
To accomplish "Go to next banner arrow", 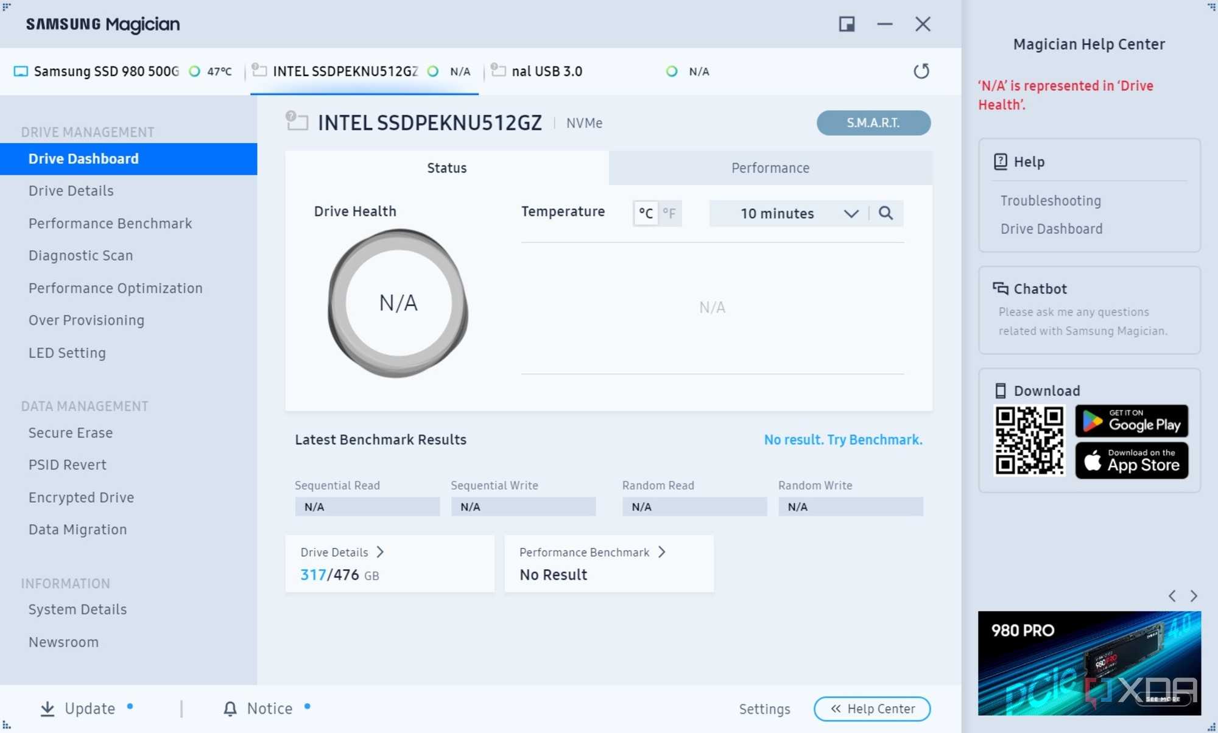I will coord(1194,596).
